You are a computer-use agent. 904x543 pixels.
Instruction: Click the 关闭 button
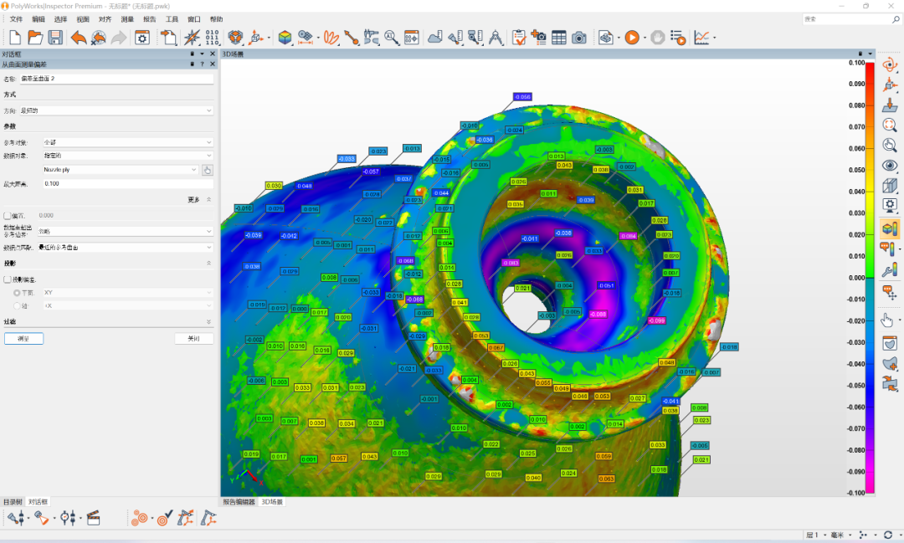193,339
